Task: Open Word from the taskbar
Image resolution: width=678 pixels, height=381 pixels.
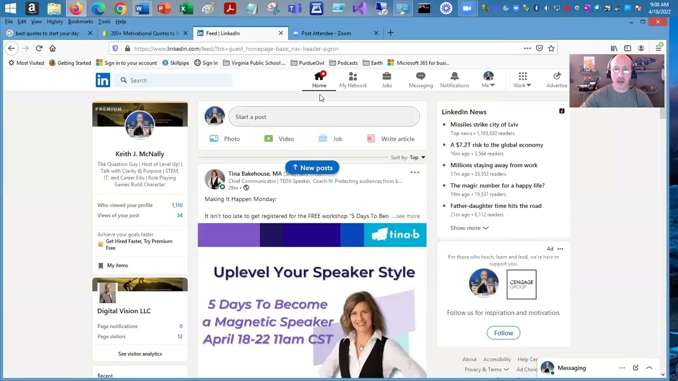Action: [x=141, y=8]
